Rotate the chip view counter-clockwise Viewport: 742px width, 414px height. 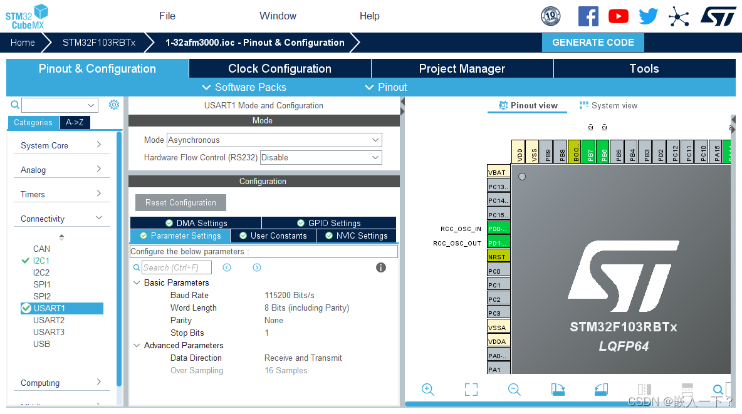point(601,390)
